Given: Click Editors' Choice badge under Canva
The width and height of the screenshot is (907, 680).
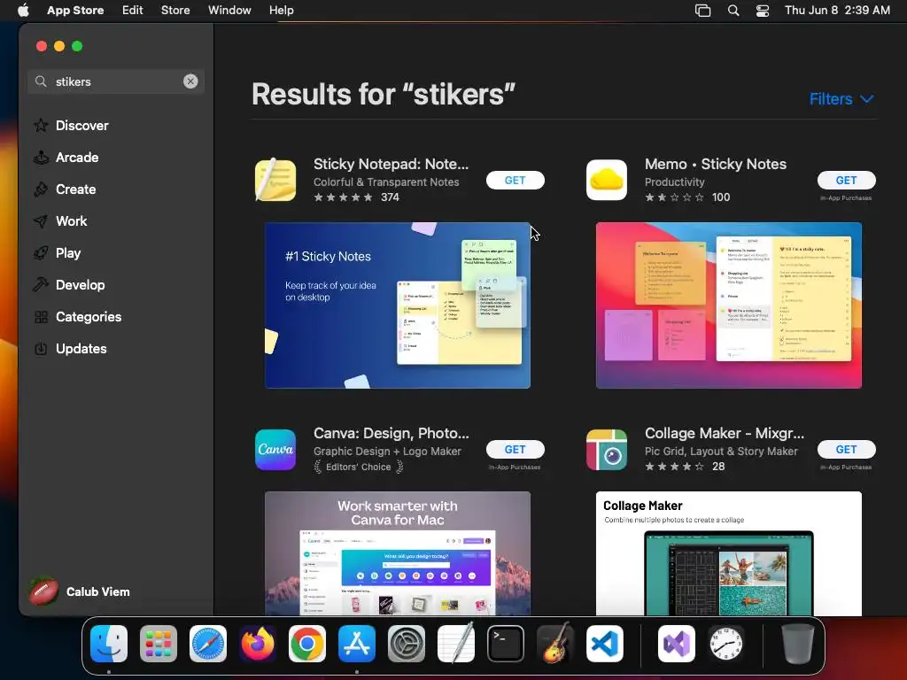Looking at the screenshot, I should pyautogui.click(x=359, y=467).
